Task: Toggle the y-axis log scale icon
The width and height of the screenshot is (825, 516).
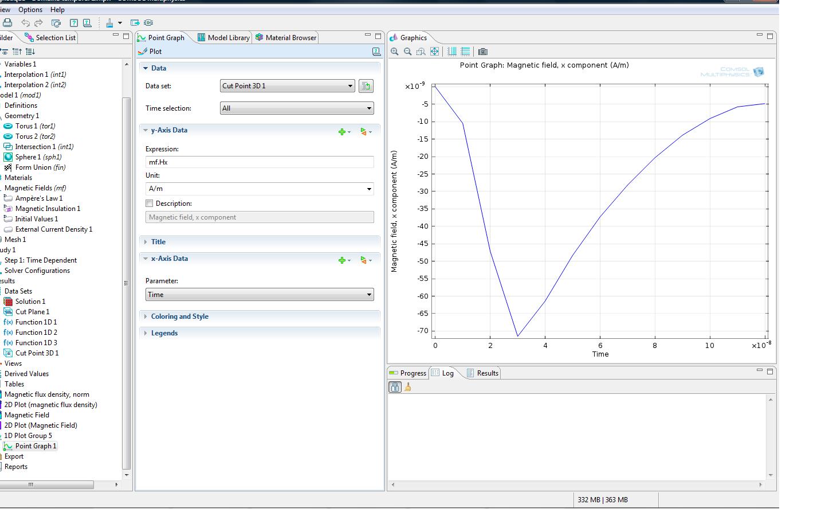Action: tap(465, 52)
